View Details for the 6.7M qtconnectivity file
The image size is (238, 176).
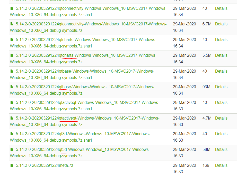221,24
